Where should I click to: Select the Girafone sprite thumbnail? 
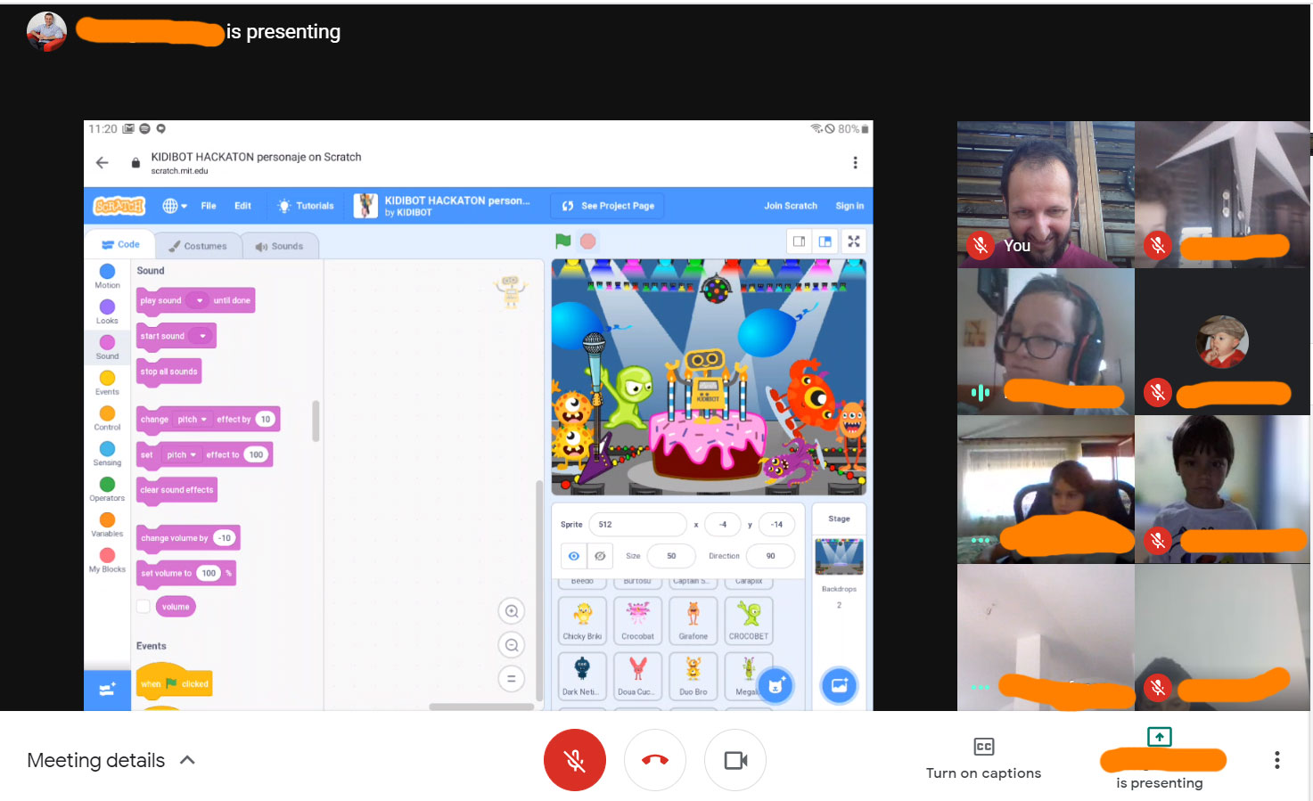click(693, 620)
